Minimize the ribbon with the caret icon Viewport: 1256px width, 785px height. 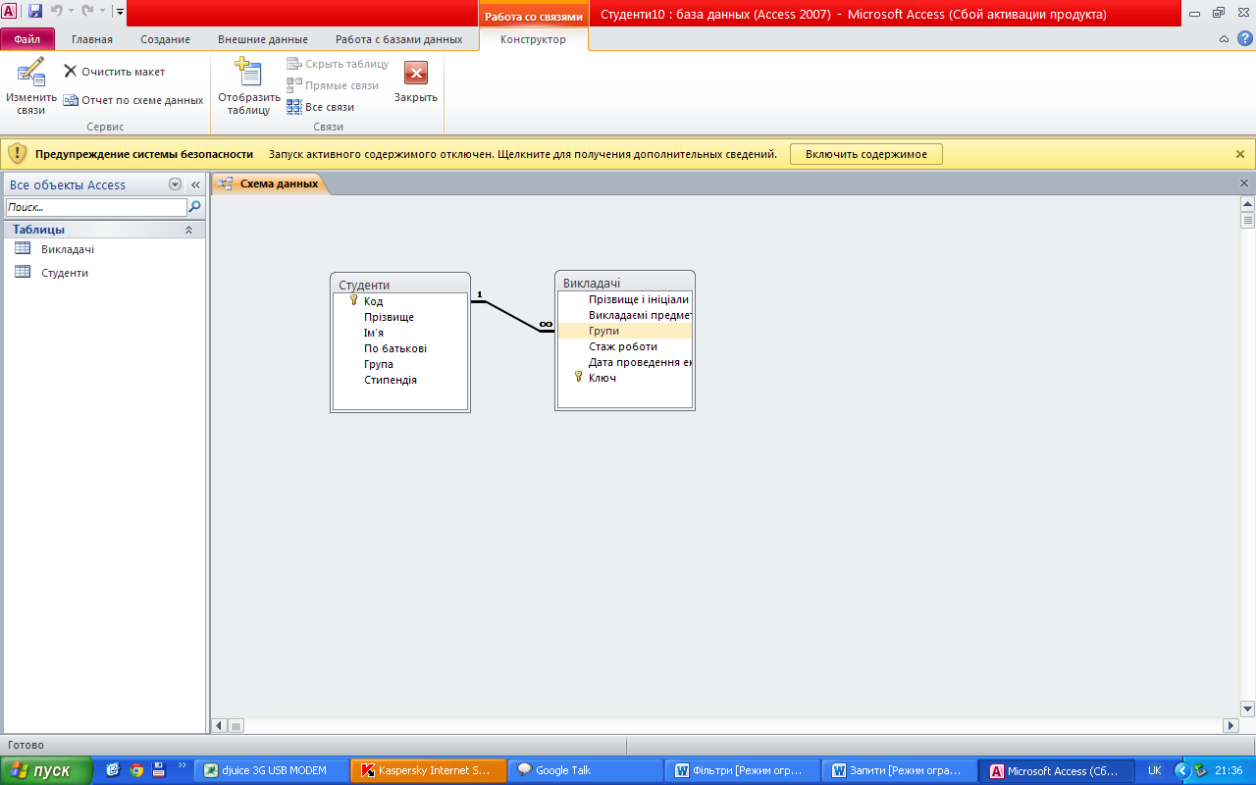click(x=1224, y=39)
